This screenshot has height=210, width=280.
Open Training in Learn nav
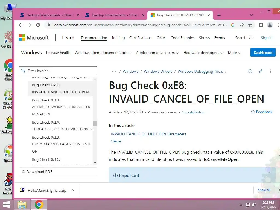[118, 38]
